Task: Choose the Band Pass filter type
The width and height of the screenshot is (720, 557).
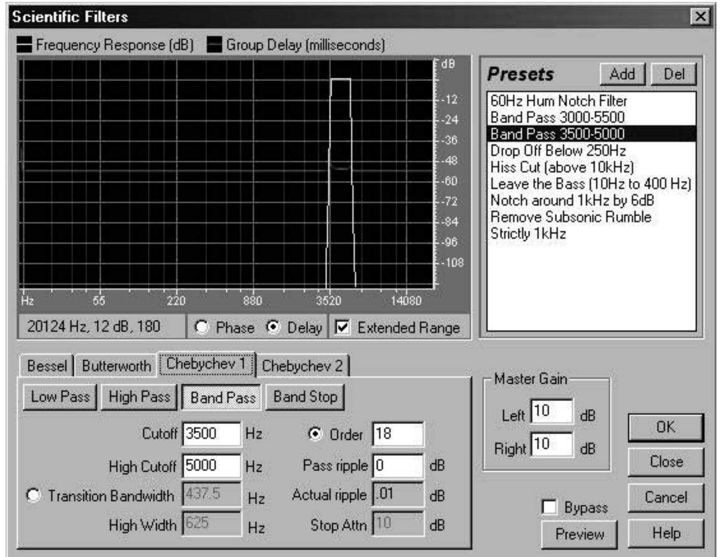Action: [x=222, y=397]
